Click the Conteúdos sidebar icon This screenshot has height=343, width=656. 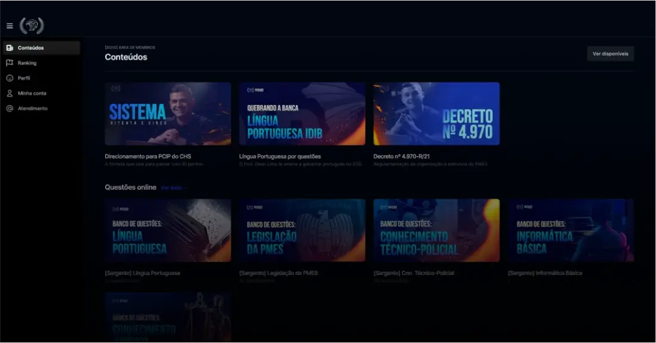[10, 48]
